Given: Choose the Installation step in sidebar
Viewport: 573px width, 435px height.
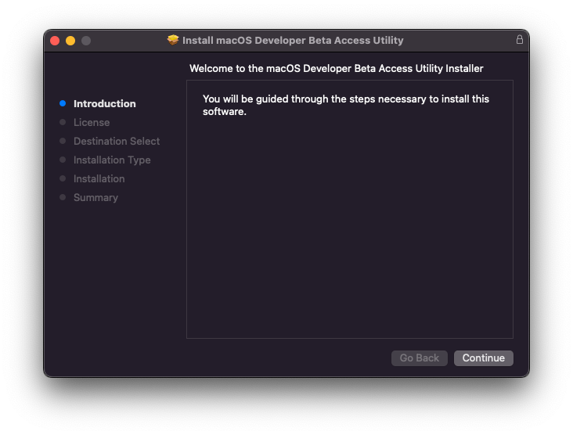Looking at the screenshot, I should coord(99,178).
